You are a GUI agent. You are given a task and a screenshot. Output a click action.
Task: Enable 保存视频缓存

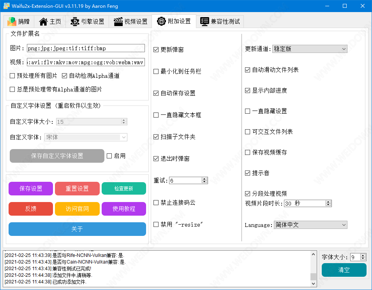(248, 152)
